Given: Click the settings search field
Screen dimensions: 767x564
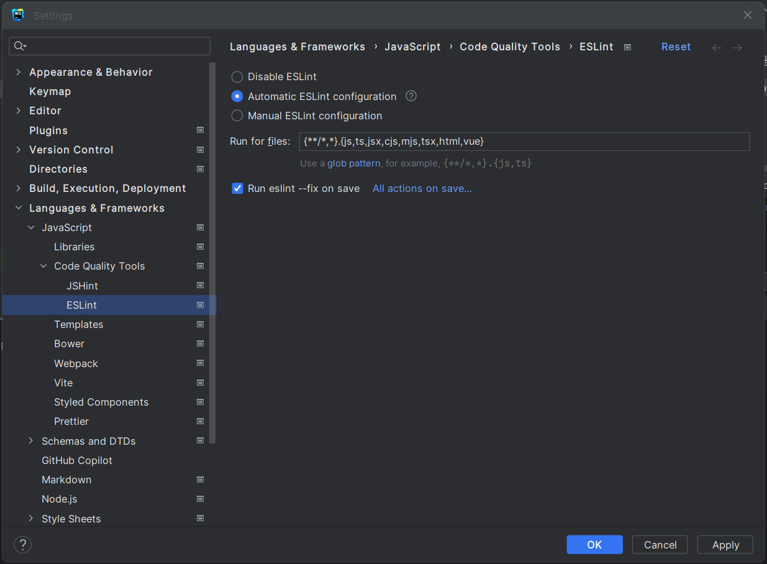Looking at the screenshot, I should (x=110, y=46).
